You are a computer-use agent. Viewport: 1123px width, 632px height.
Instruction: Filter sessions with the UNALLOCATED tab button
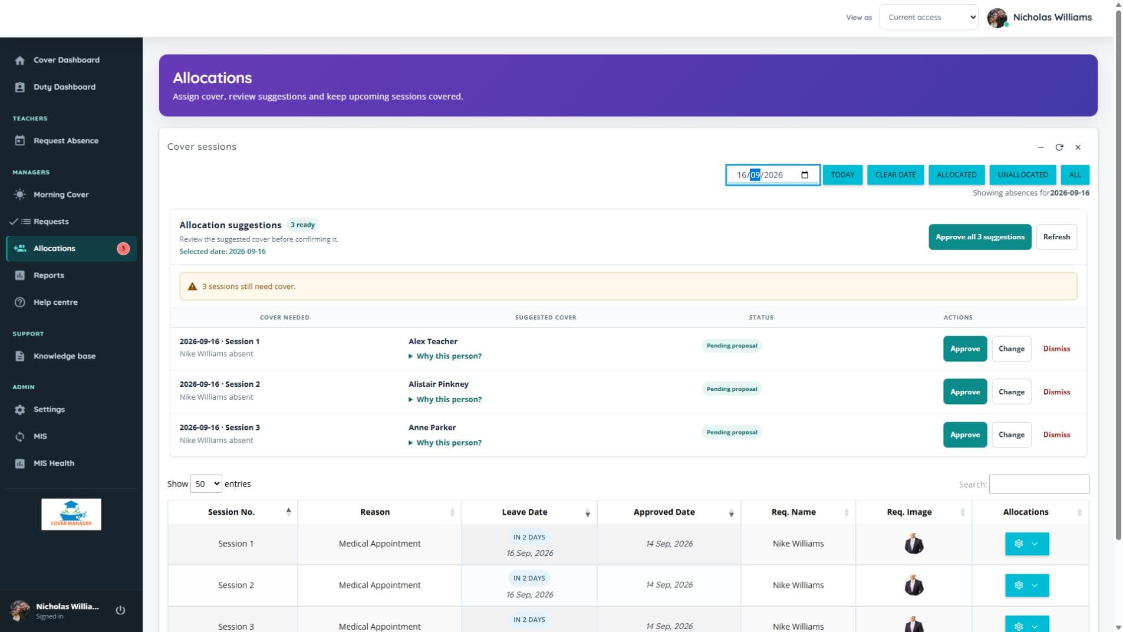[1022, 175]
